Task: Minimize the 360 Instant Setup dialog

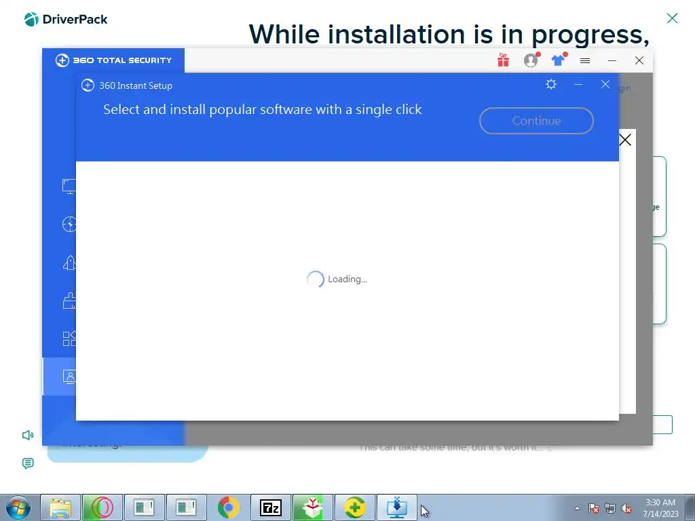Action: pyautogui.click(x=578, y=84)
